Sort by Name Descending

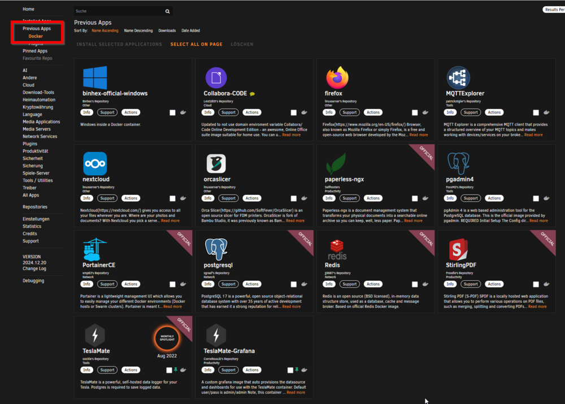point(138,31)
